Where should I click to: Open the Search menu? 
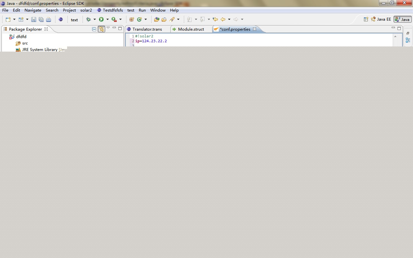coord(52,10)
